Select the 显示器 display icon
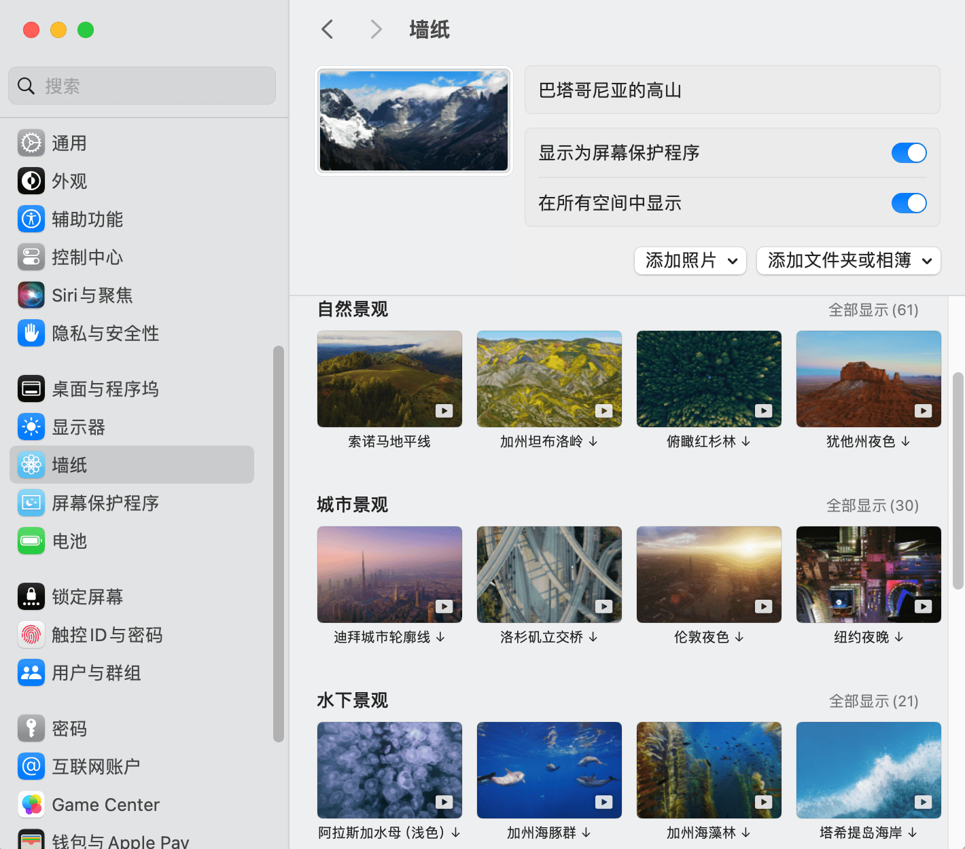Screen dimensions: 965x849 coord(31,427)
